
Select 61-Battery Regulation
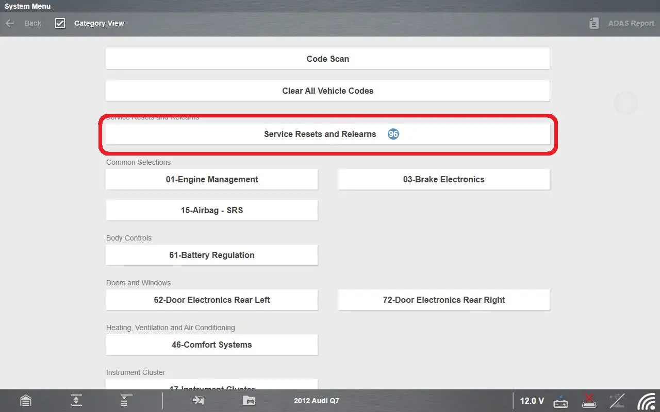(x=211, y=255)
